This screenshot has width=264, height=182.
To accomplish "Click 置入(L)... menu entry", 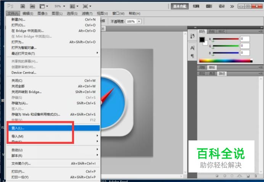I will 53,128.
